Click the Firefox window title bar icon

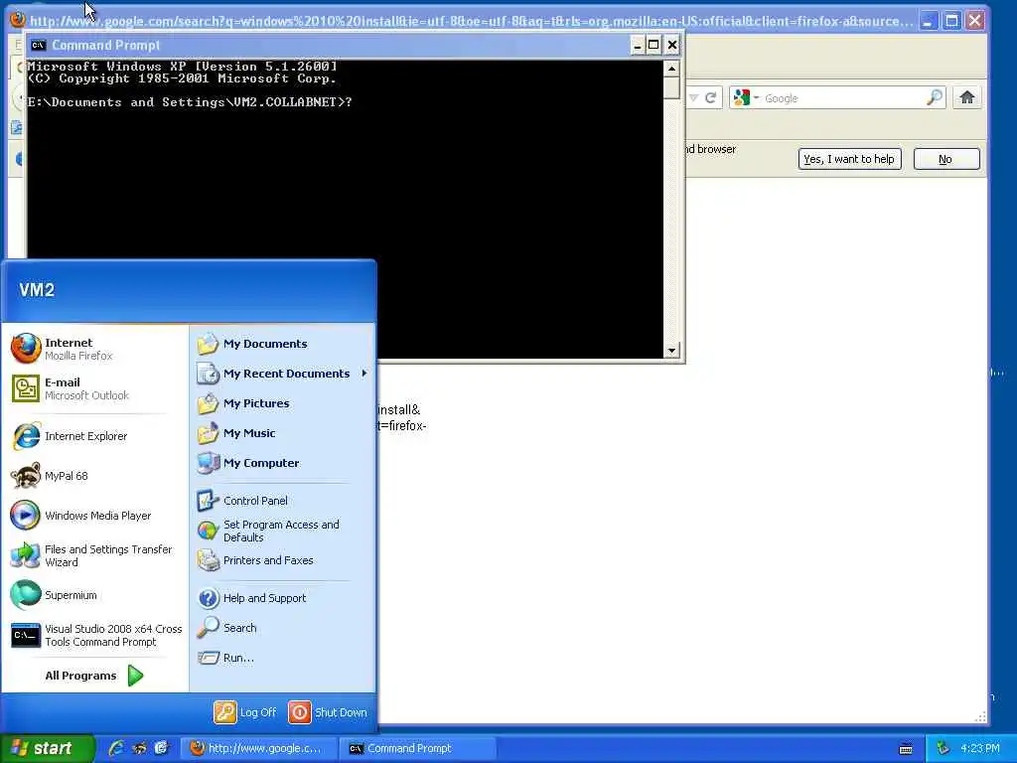tap(18, 20)
